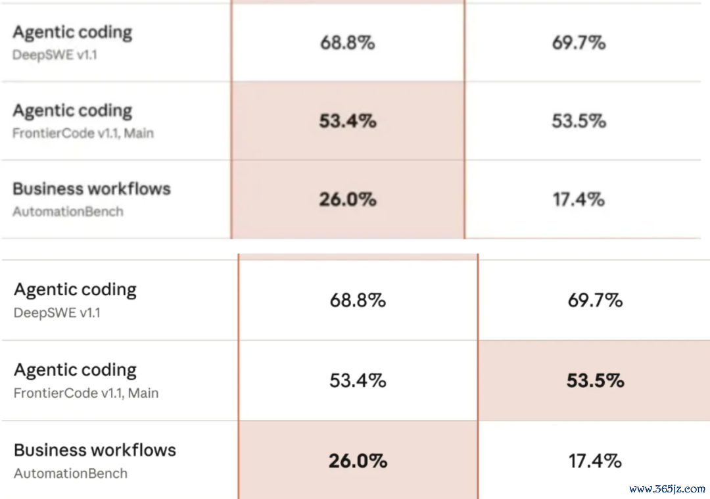Select highlighted 26.0% cell in bottom table
Screen dimensions: 710x499
[358, 460]
